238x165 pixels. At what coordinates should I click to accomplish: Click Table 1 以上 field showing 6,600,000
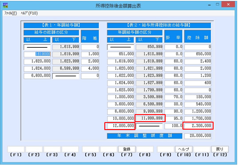(x=37, y=76)
